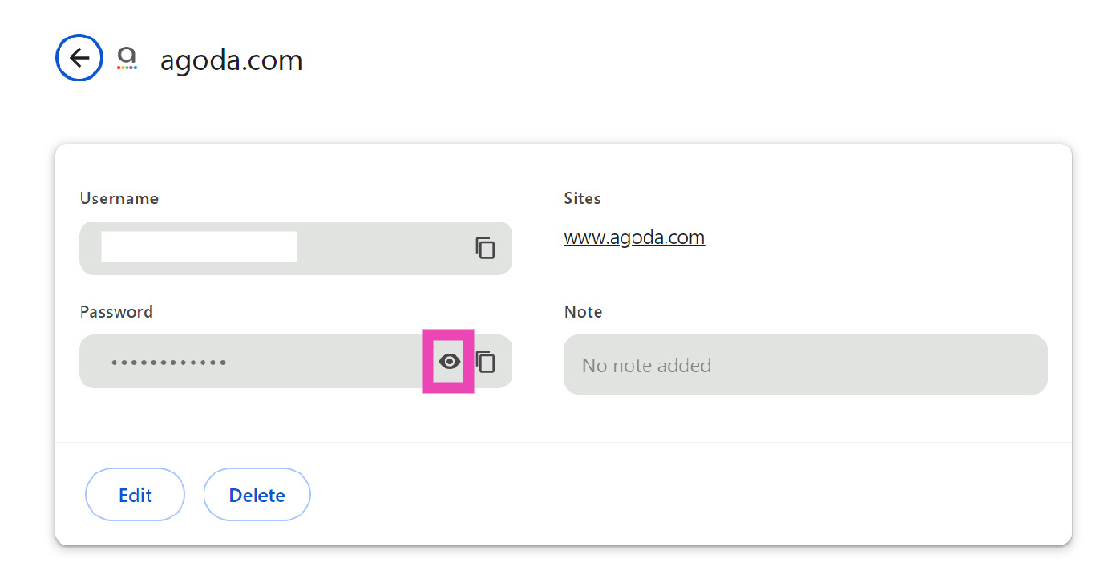Click the Username label

119,199
